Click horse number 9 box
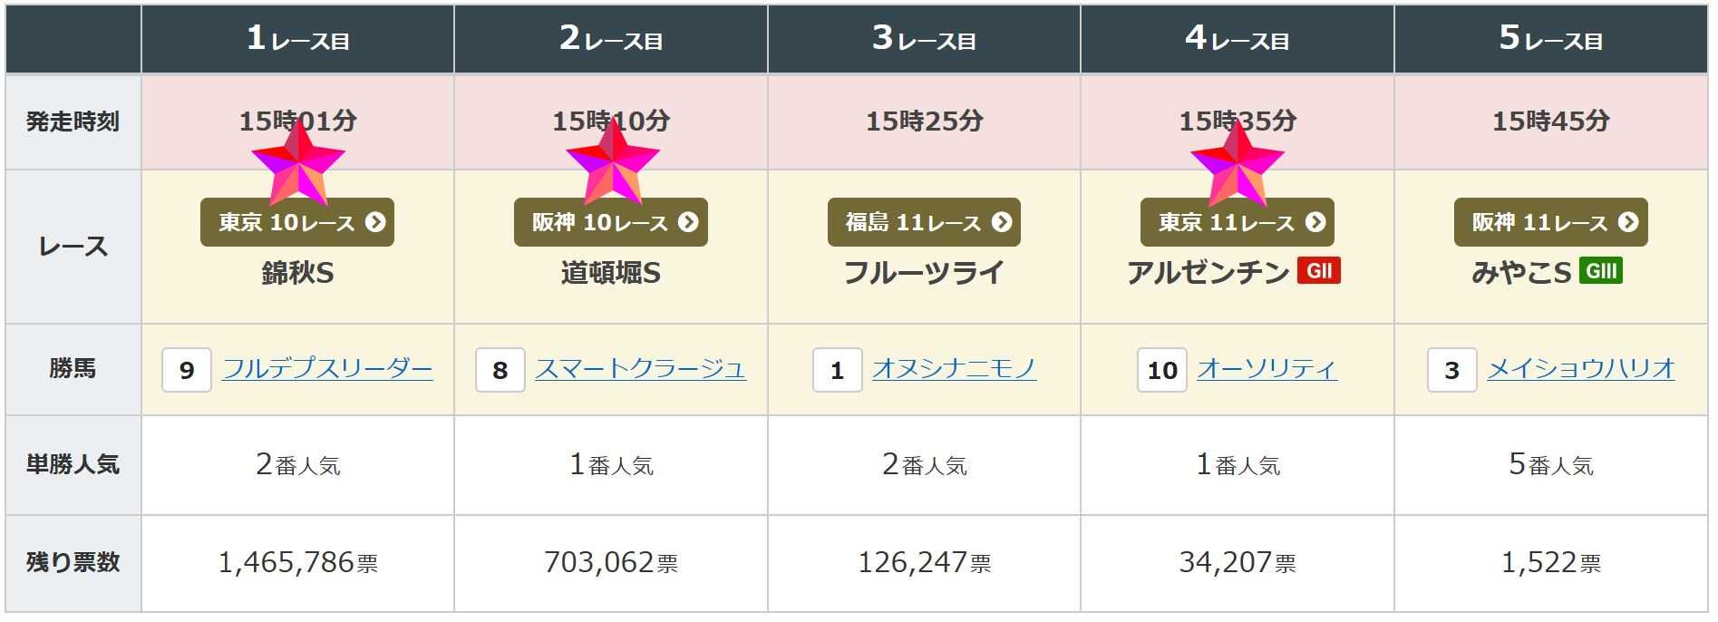The height and width of the screenshot is (622, 1718). click(187, 370)
